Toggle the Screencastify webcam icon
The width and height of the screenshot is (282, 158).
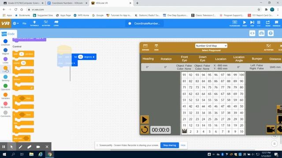tap(38, 147)
